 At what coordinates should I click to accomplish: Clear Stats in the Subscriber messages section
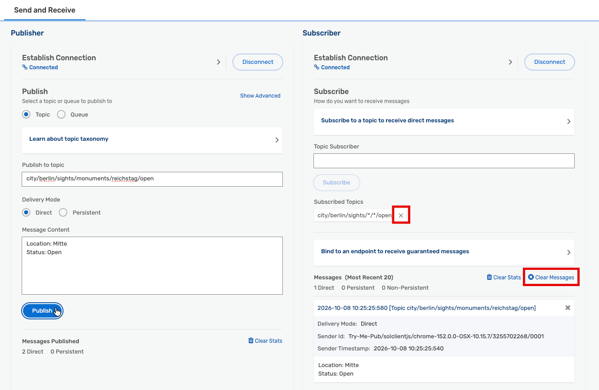click(x=504, y=278)
